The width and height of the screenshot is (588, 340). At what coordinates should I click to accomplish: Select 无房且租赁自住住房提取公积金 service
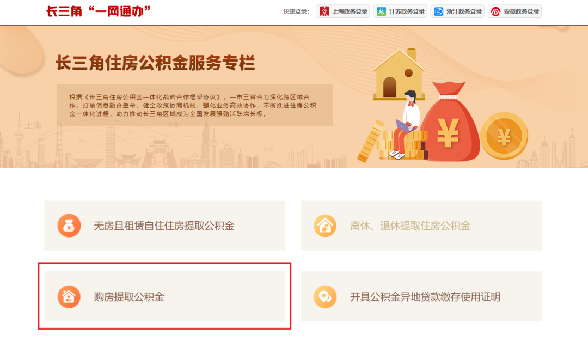(x=164, y=226)
